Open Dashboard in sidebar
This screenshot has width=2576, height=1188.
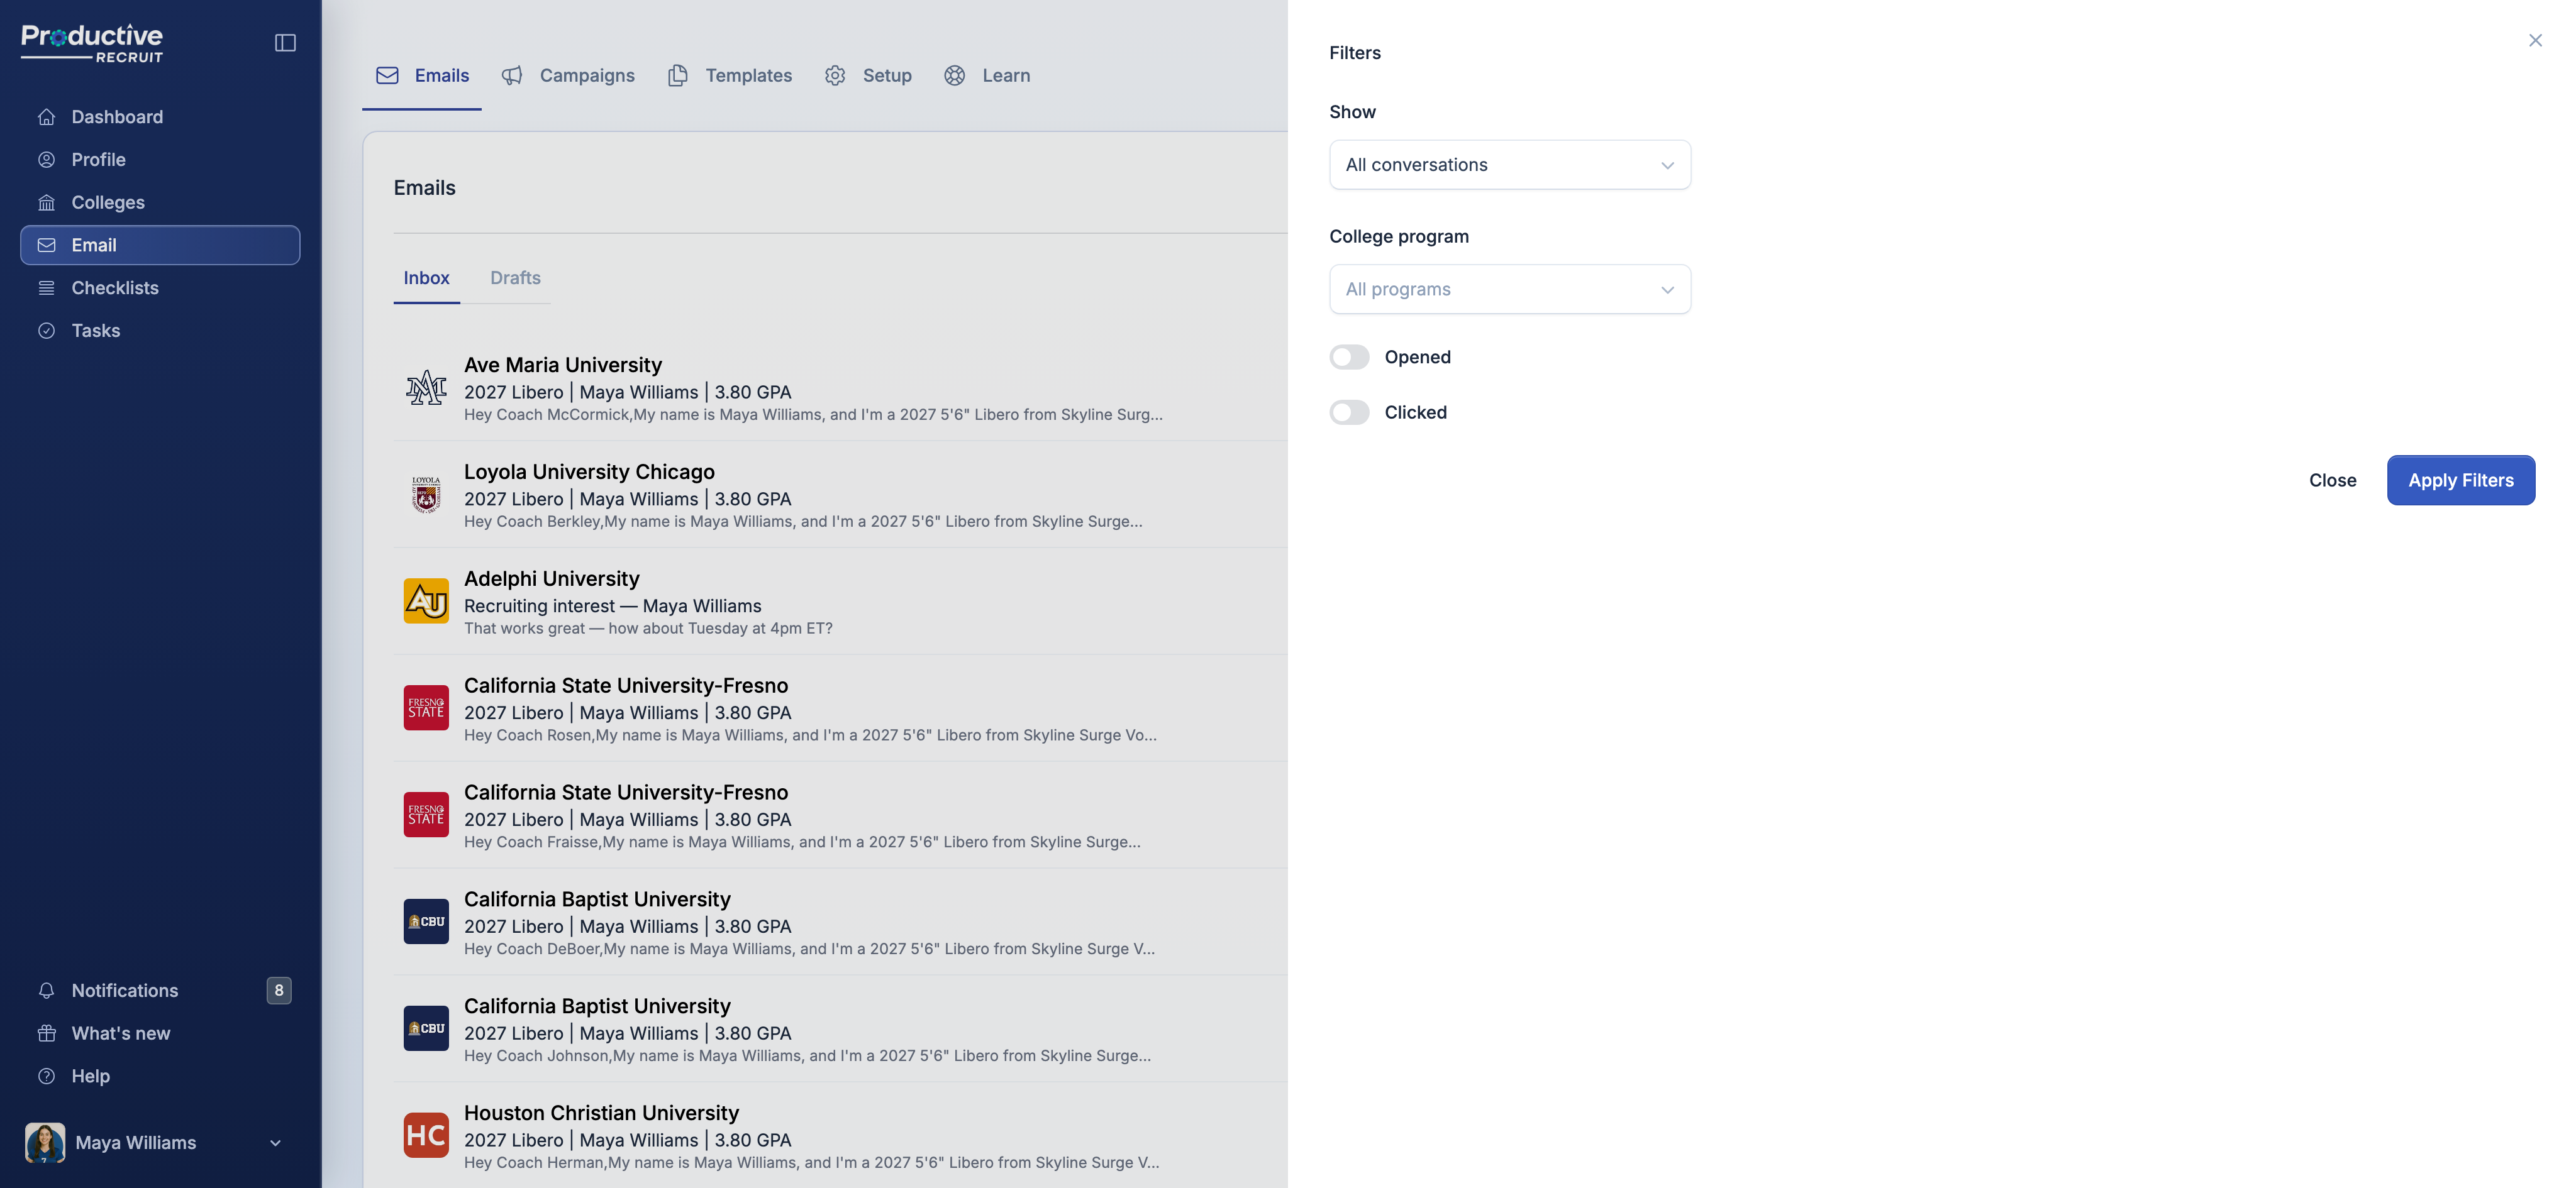[160, 117]
